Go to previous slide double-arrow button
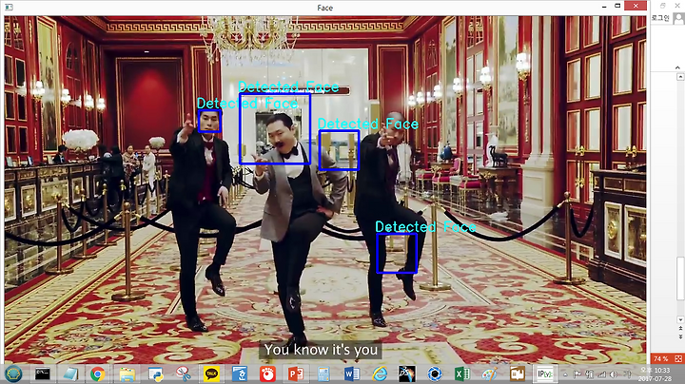 coord(680,328)
